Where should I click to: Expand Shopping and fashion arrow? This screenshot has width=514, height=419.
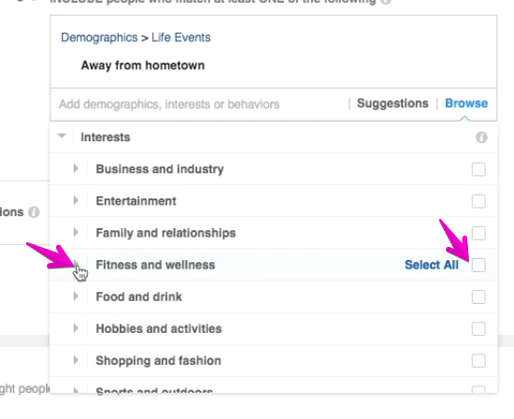(76, 360)
